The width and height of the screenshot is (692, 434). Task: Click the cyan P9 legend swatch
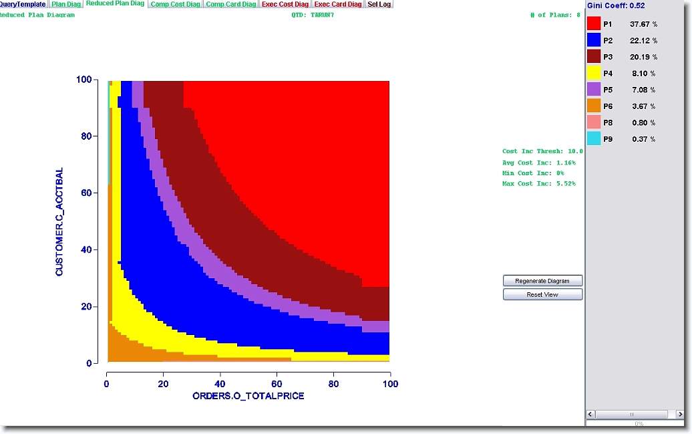coord(594,139)
